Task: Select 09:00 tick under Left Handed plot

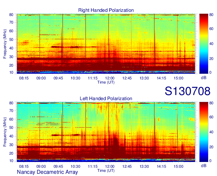Action: point(41,166)
